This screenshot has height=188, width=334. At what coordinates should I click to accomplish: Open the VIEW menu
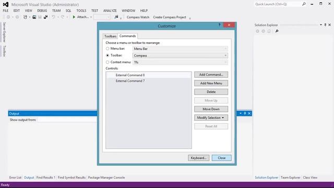[x=28, y=10]
